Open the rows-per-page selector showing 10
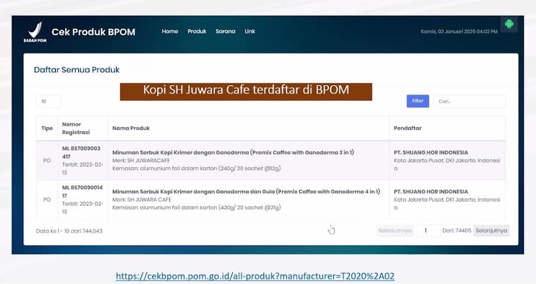 (x=48, y=101)
